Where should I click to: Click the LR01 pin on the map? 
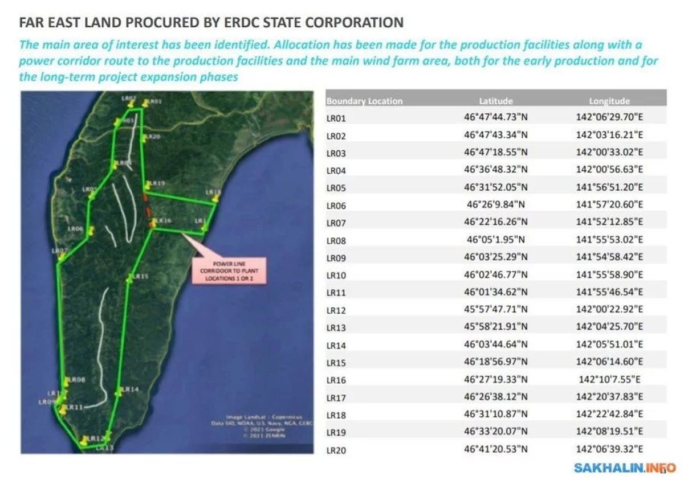click(146, 103)
